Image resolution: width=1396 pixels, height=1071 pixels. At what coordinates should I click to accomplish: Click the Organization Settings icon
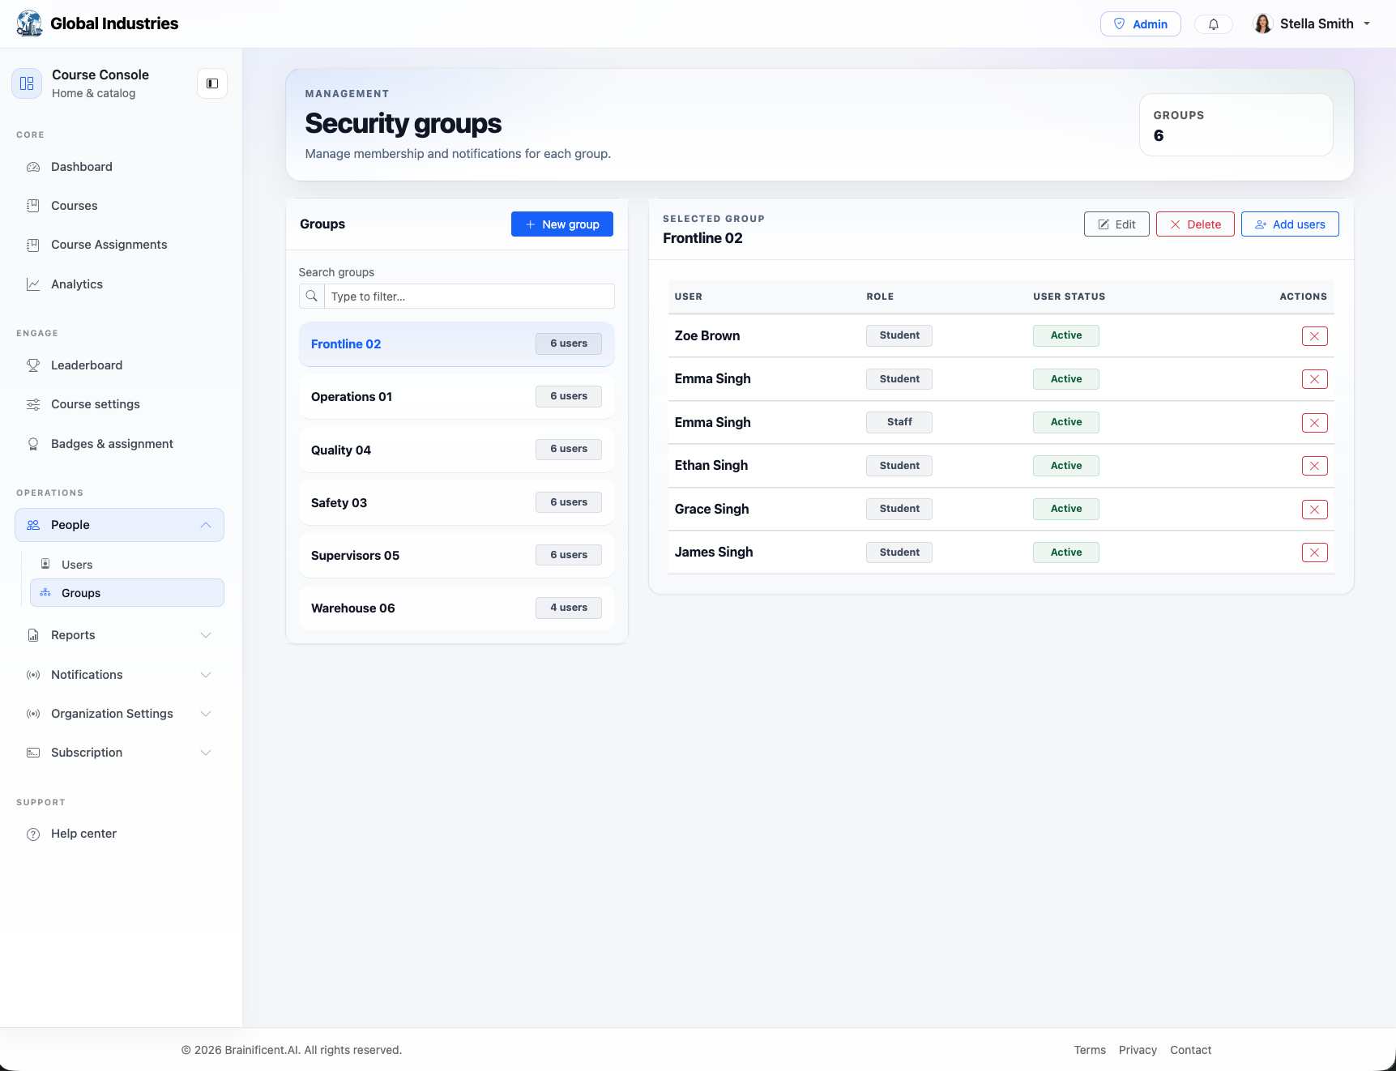33,714
